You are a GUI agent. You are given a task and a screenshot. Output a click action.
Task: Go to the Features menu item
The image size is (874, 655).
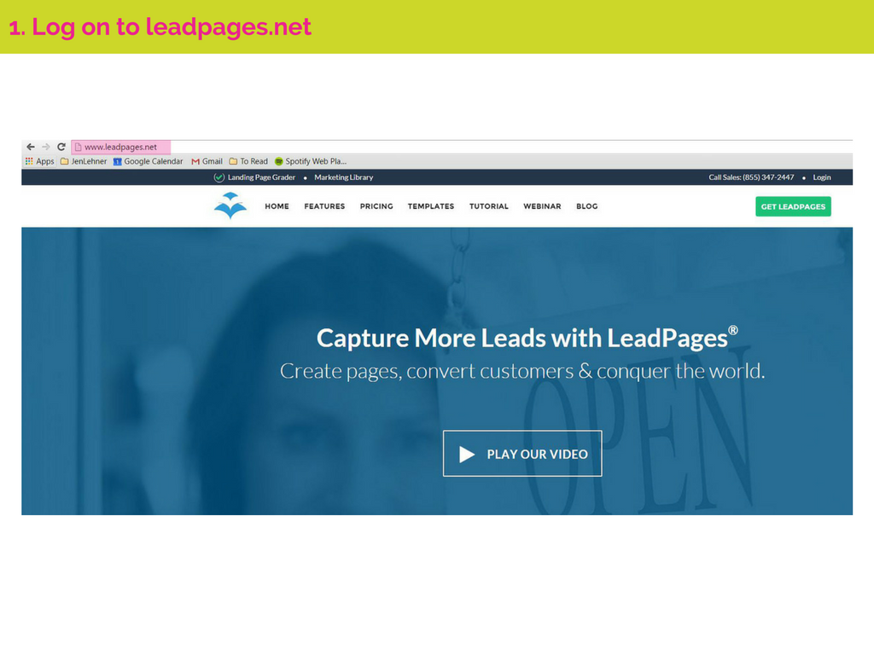324,206
